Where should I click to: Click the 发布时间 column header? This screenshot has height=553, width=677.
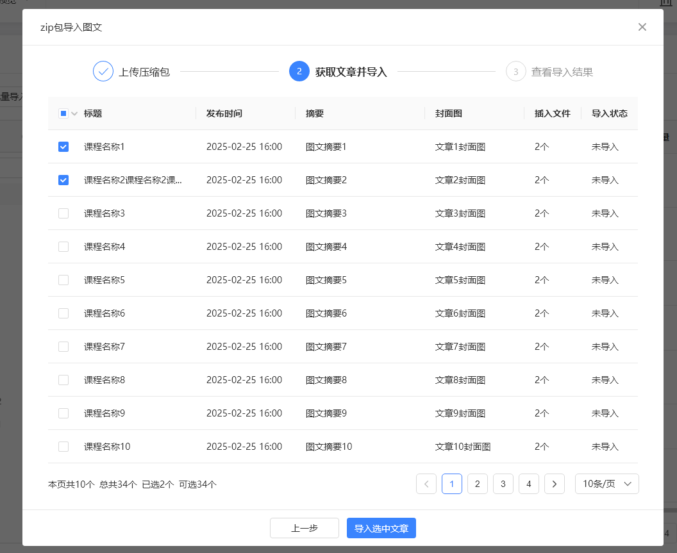[x=224, y=113]
